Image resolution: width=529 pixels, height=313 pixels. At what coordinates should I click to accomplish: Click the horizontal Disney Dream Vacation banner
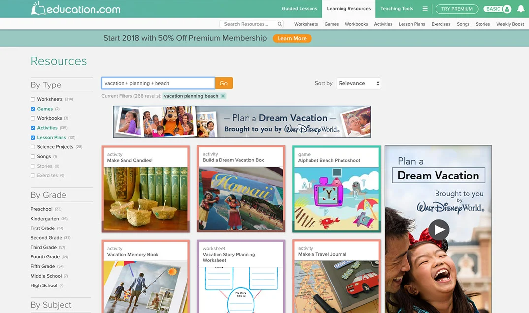tap(242, 122)
